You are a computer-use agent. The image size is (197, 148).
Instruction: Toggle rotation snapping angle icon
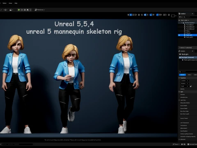tap(151, 15)
